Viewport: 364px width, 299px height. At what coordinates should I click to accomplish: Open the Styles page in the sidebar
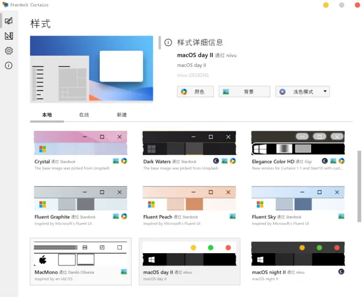[9, 21]
